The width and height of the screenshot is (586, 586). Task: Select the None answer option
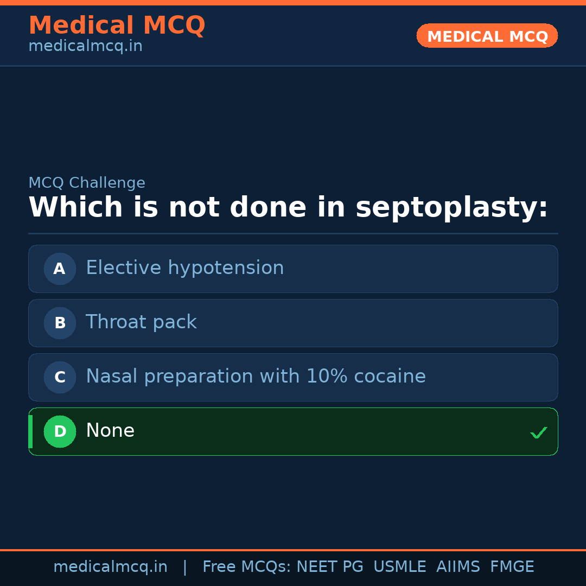pos(110,431)
